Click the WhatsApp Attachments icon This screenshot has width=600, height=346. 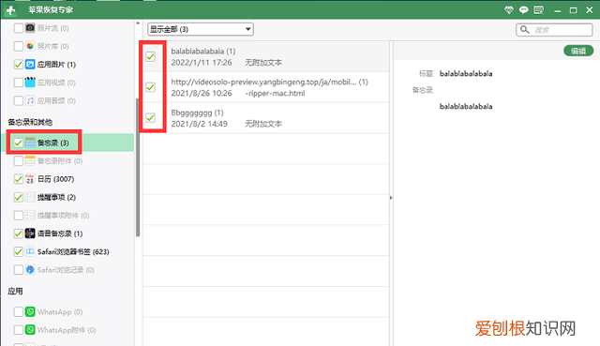(30, 330)
